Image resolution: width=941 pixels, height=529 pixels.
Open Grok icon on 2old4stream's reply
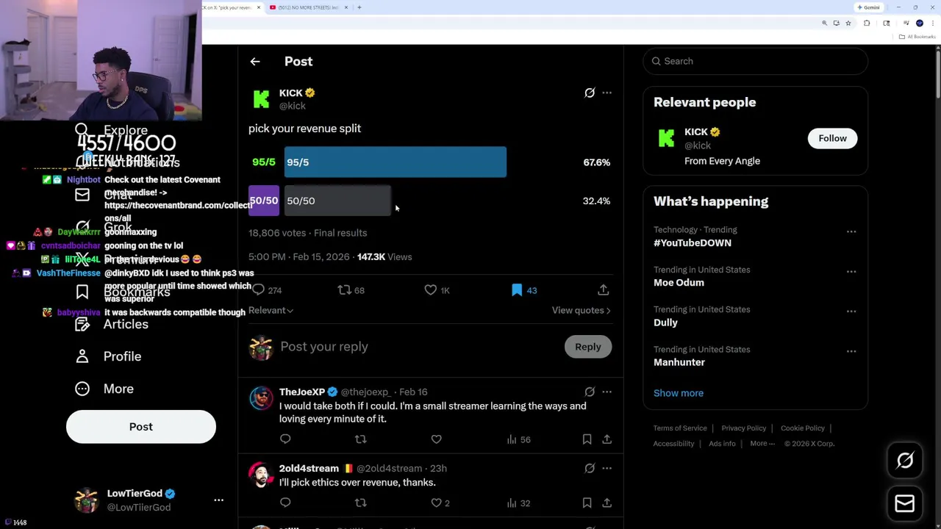[x=590, y=468]
